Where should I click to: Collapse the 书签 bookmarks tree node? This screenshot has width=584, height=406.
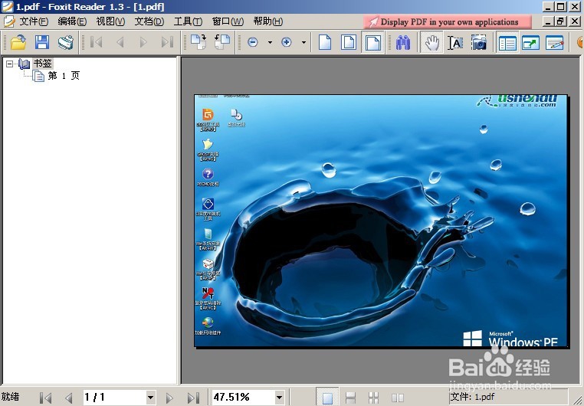click(x=10, y=64)
